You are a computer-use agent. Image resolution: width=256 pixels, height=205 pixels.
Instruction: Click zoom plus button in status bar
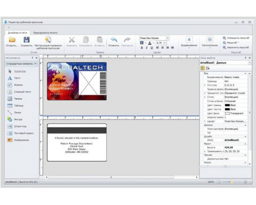click(245, 182)
